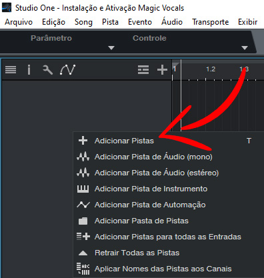Expand the Controle dropdown arrow
Viewport: 264px width, 278px height.
[x=245, y=48]
